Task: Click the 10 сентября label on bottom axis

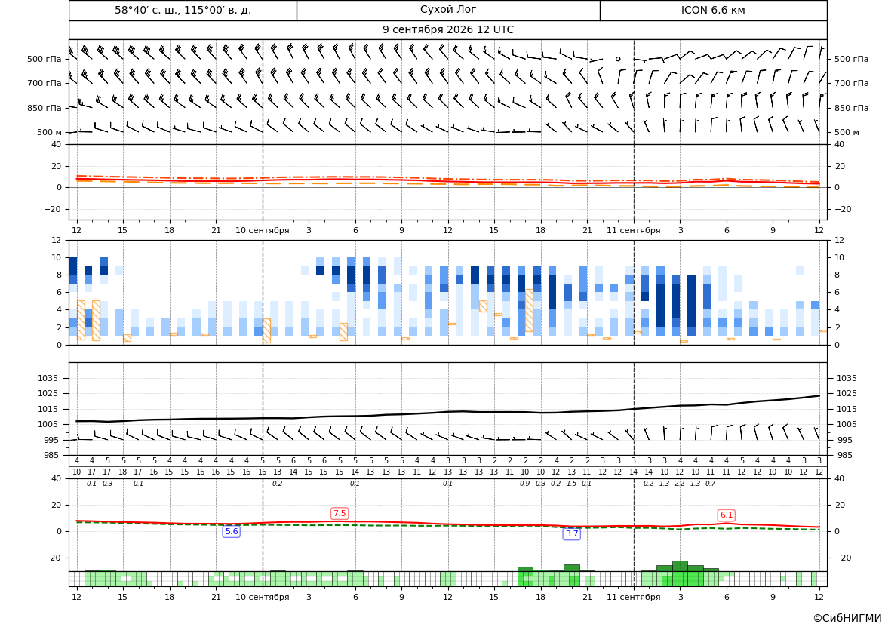Action: 263,597
